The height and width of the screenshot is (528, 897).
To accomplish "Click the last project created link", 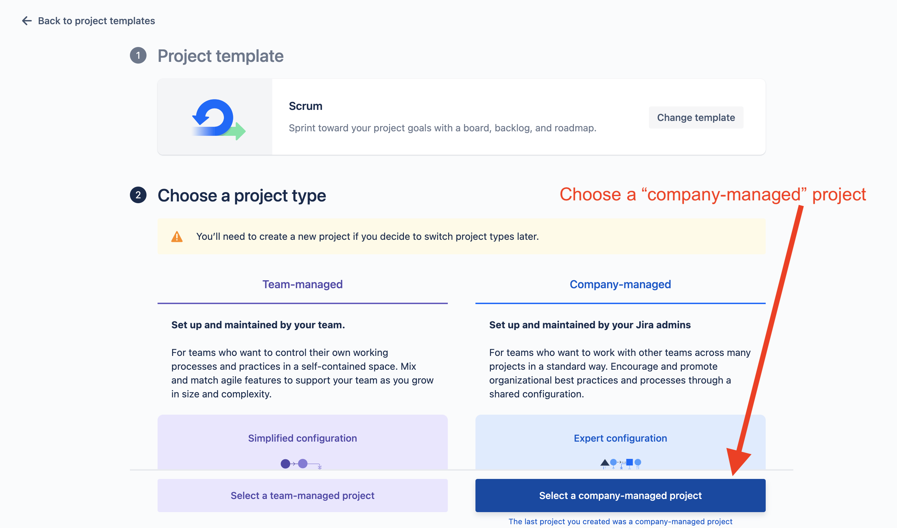I will (x=621, y=522).
